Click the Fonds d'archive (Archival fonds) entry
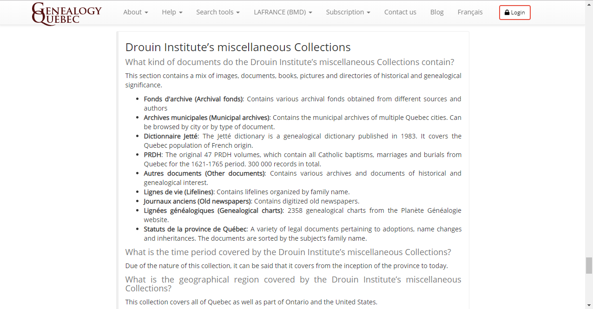 point(193,99)
